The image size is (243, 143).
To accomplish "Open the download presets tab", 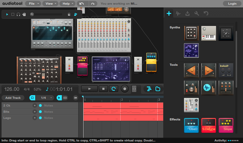I will coord(188,14).
